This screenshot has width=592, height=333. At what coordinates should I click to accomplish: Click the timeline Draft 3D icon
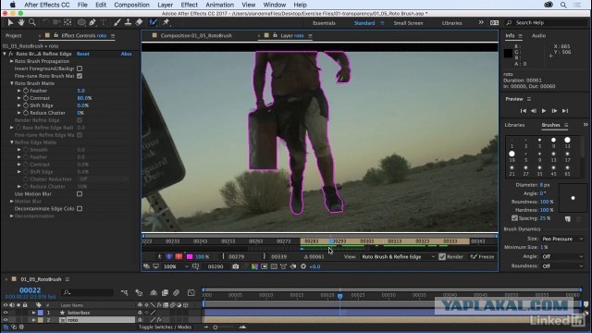tap(139, 292)
